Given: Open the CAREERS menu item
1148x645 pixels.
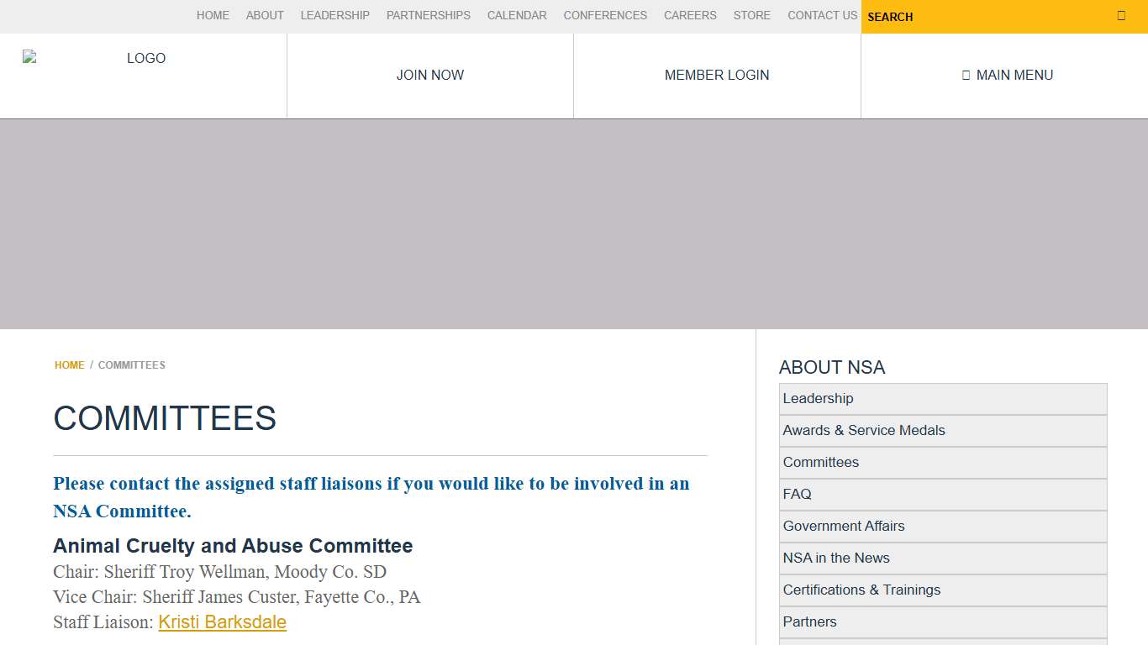Looking at the screenshot, I should [689, 15].
